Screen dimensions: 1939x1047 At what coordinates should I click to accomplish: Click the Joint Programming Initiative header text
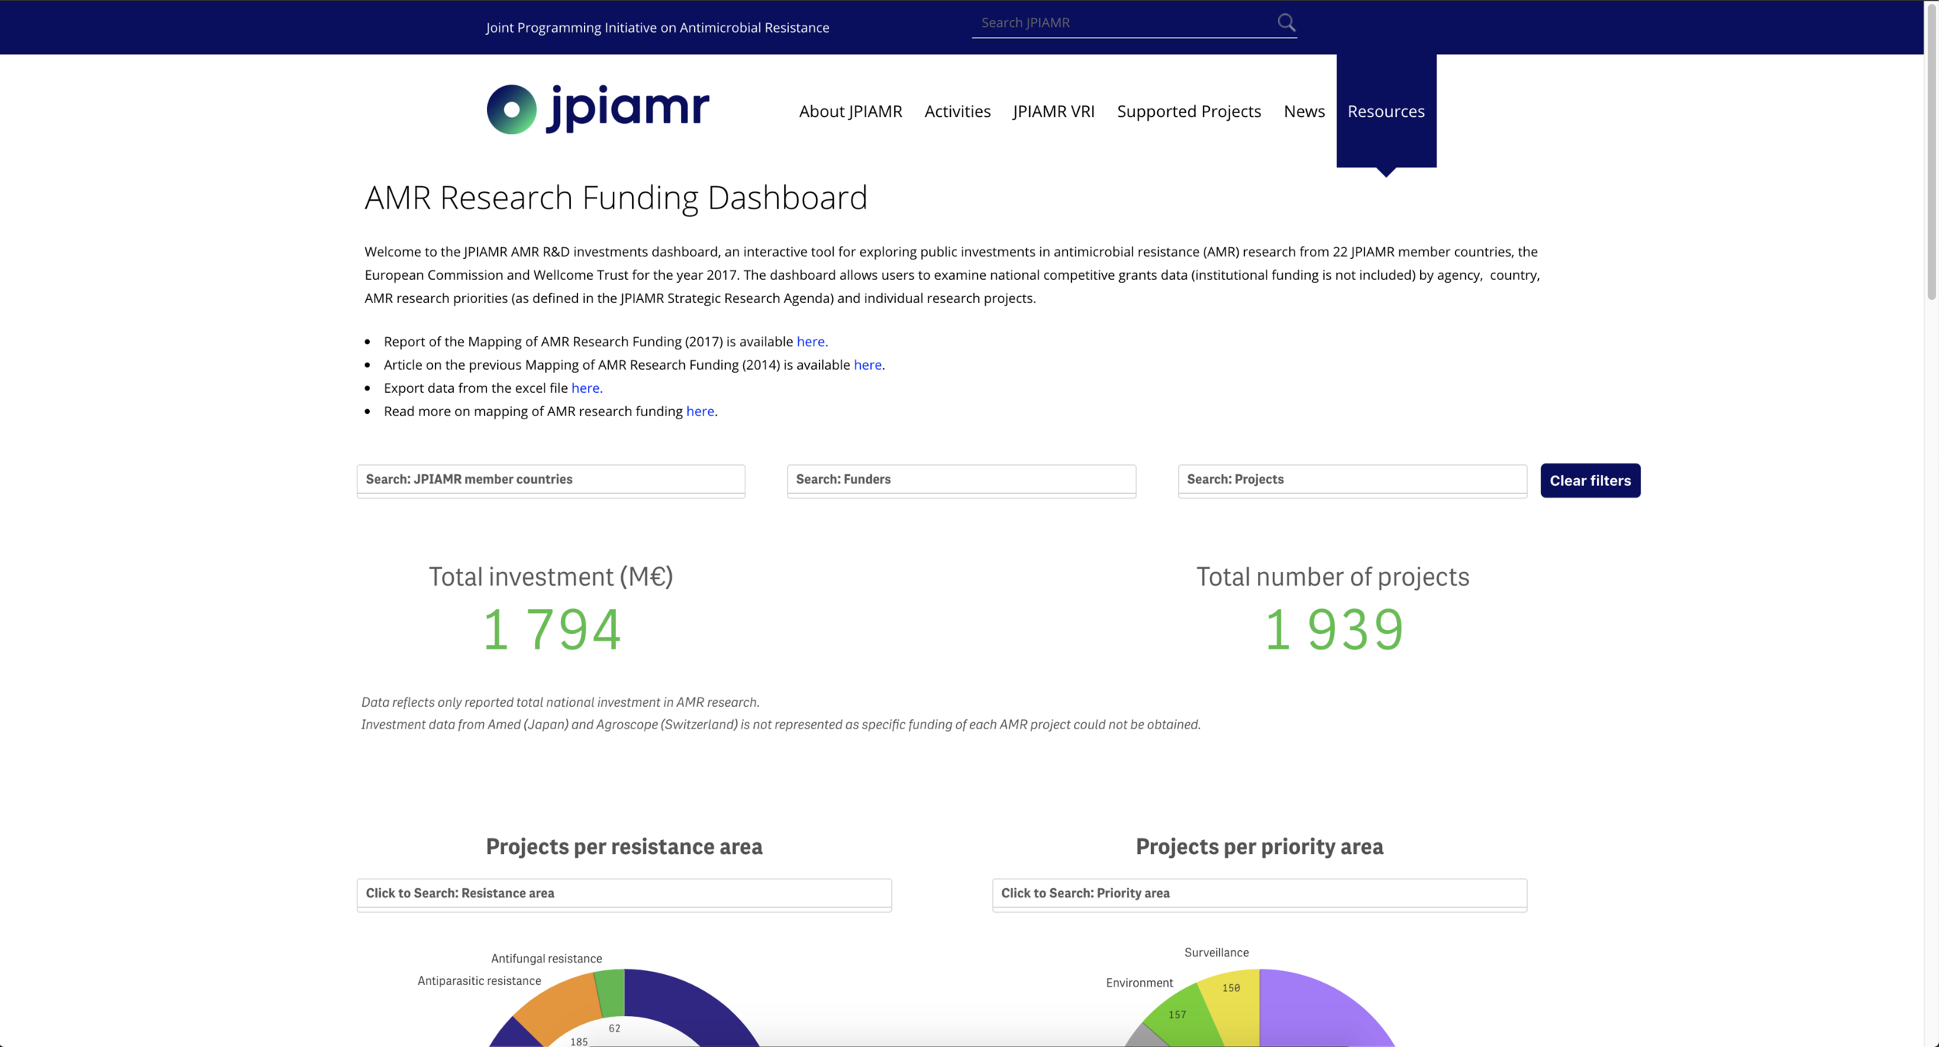tap(657, 28)
